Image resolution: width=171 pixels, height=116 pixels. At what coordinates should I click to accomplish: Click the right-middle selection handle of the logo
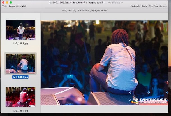pyautogui.click(x=167, y=100)
